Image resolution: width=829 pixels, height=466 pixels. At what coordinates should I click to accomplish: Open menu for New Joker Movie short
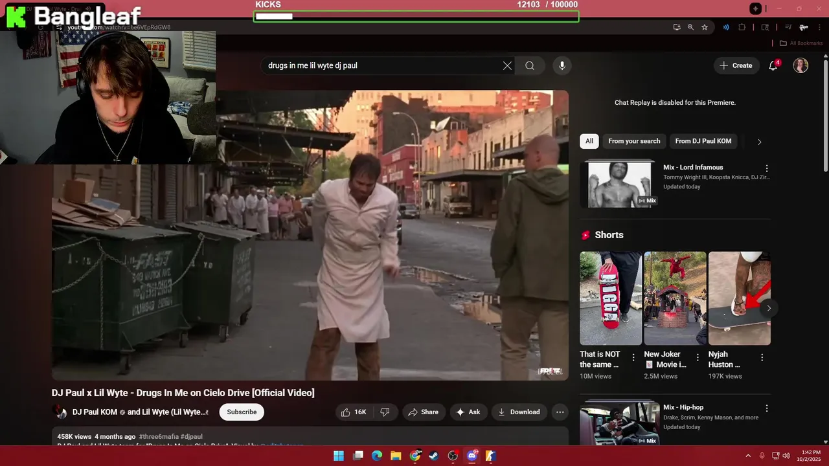pyautogui.click(x=698, y=357)
